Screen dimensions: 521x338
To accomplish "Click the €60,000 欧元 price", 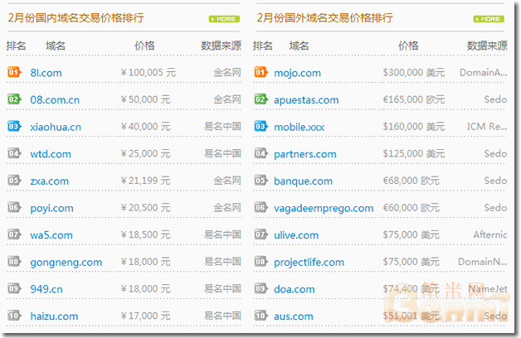I will coord(411,208).
